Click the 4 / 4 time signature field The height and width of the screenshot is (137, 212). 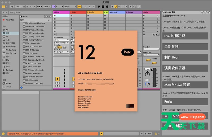[x=33, y=6]
